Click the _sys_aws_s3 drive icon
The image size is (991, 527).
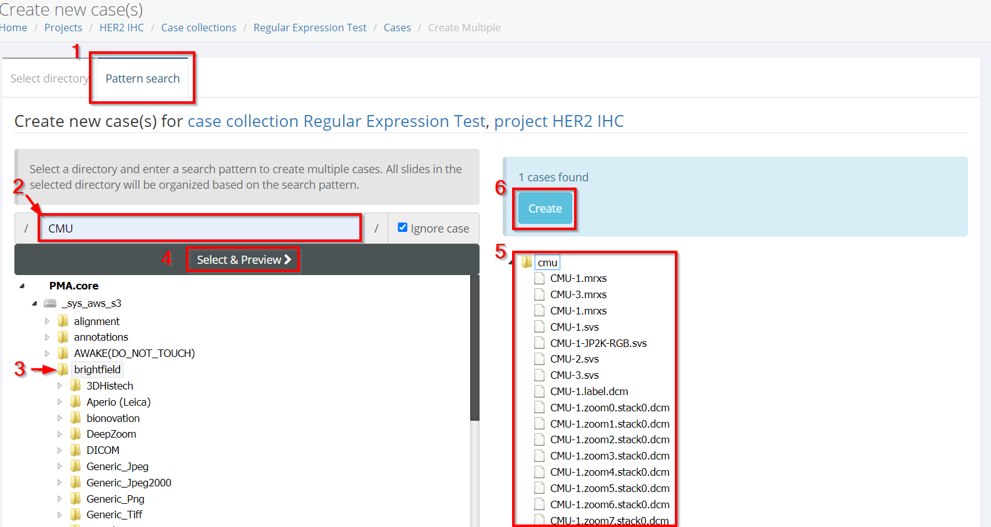point(50,303)
